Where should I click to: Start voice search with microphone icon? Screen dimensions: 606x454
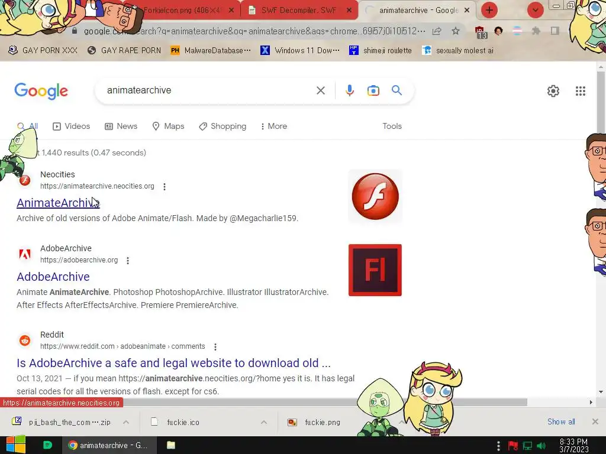pos(349,90)
